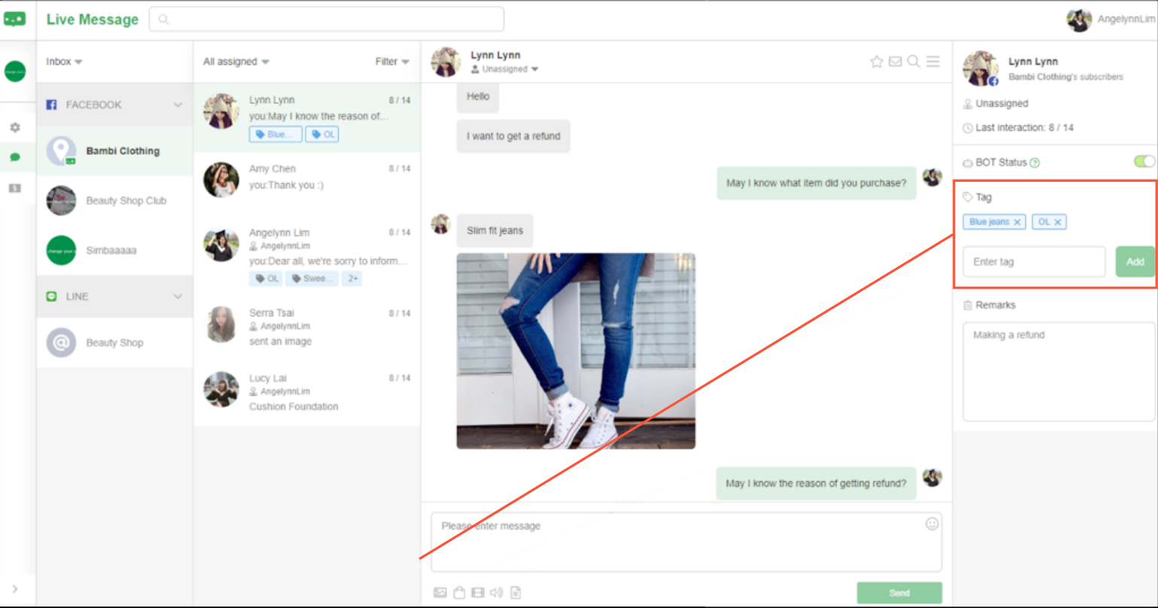Open Amy Chen conversation
The image size is (1158, 608).
coord(307,177)
